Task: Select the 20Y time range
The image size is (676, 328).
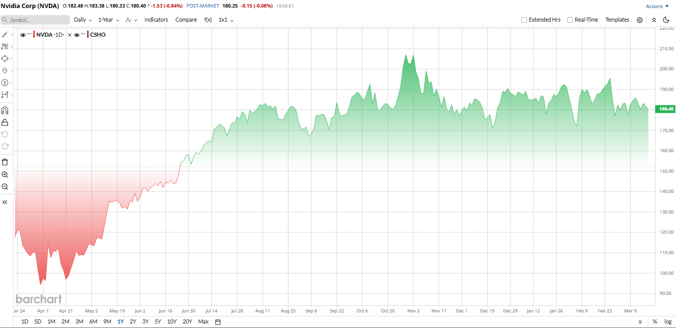Action: [187, 321]
